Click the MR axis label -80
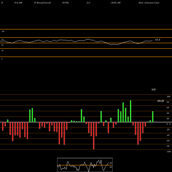This screenshot has width=172, height=172. pyautogui.click(x=168, y=146)
